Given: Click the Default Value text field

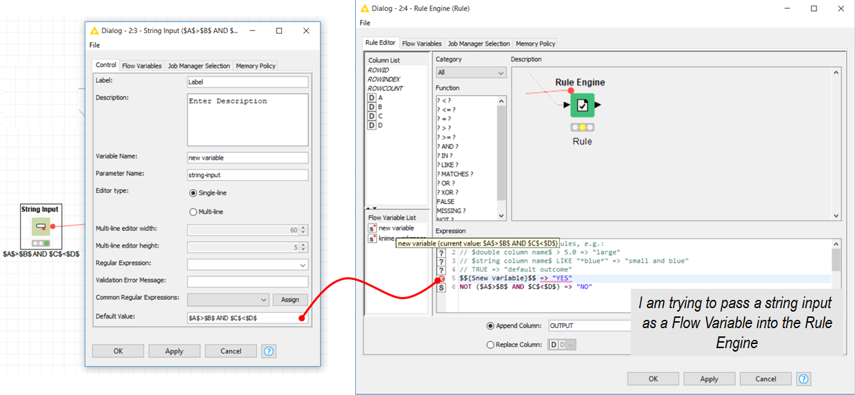Looking at the screenshot, I should [x=242, y=318].
